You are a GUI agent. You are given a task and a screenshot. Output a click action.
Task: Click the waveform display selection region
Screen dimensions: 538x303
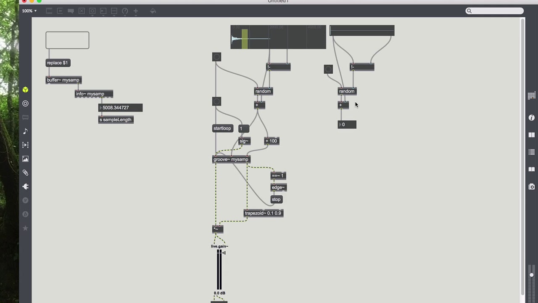click(245, 39)
